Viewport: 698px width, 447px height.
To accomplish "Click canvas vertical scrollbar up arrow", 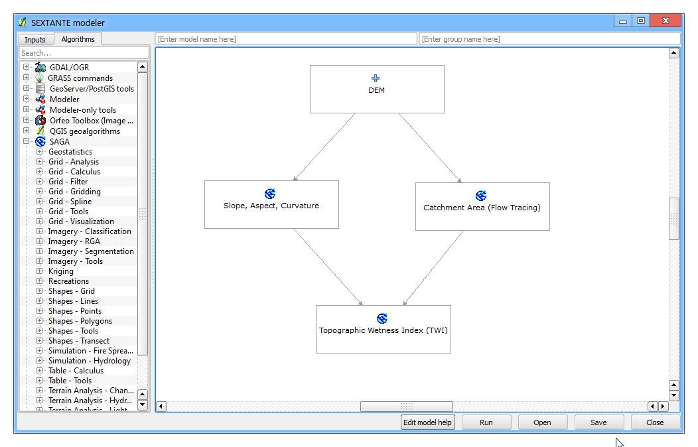I will point(674,53).
